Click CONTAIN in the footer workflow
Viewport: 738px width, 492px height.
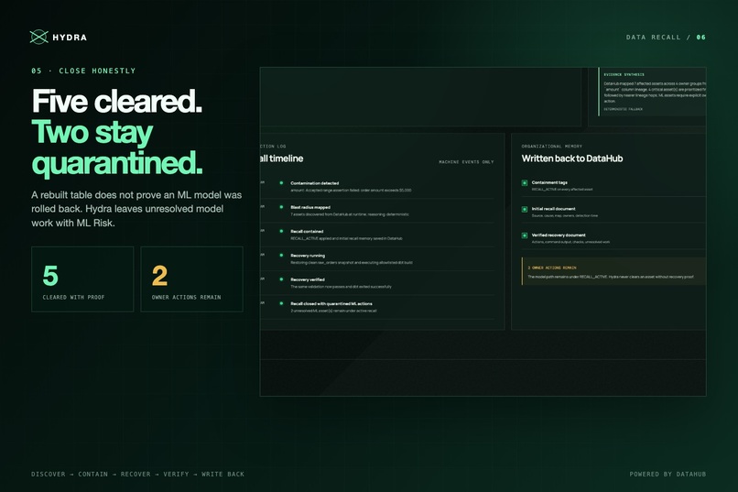(x=92, y=474)
